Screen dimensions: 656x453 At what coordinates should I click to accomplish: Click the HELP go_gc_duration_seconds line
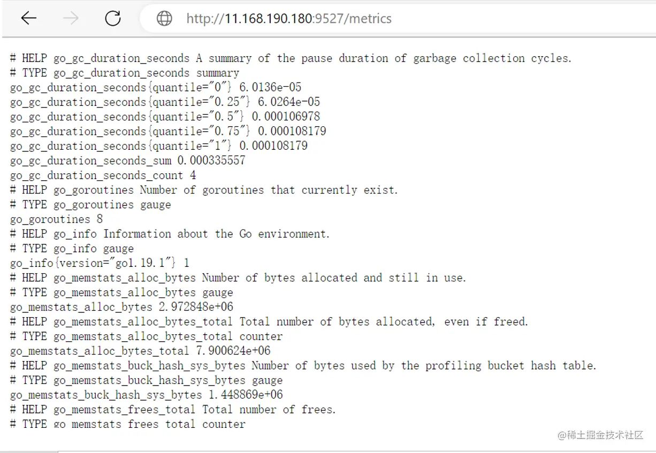tap(291, 58)
